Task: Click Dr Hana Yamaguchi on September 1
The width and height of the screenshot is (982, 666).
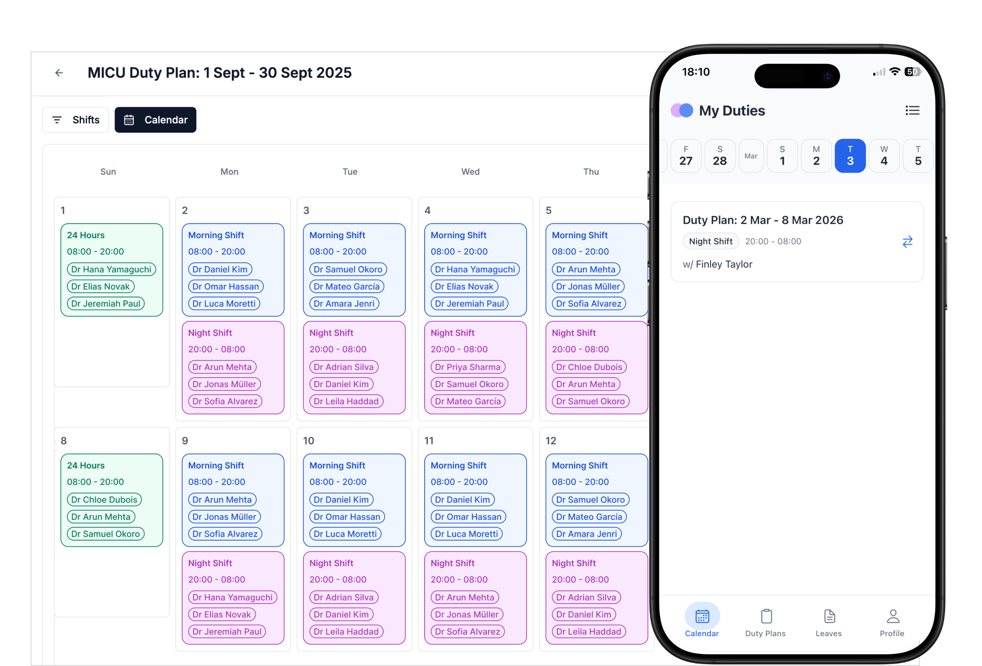Action: tap(111, 269)
